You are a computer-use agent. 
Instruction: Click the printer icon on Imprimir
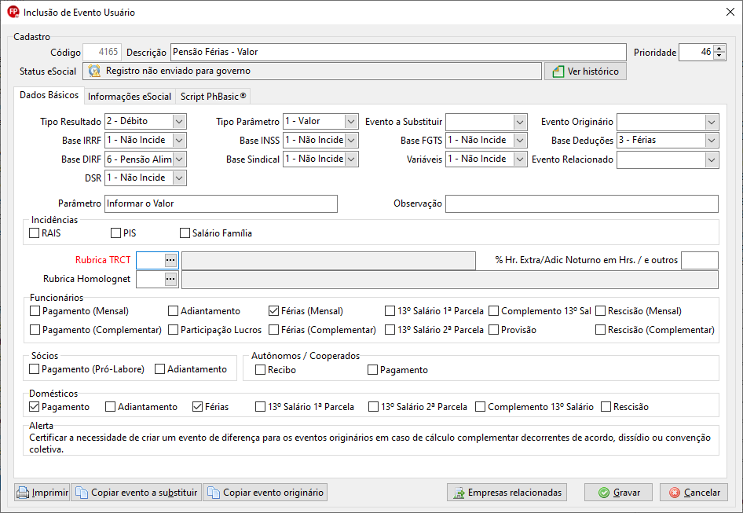(24, 493)
